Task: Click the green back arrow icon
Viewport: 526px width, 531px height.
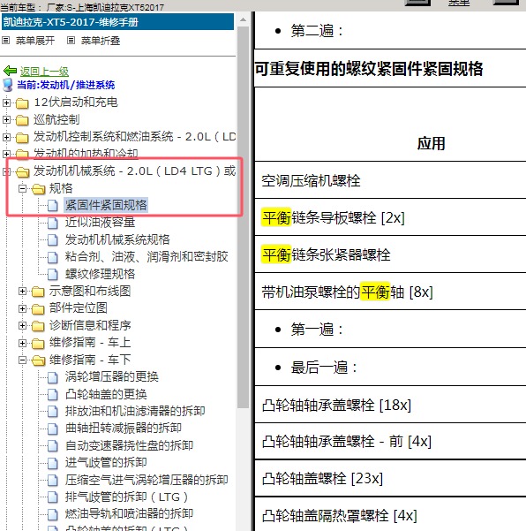Action: click(10, 71)
